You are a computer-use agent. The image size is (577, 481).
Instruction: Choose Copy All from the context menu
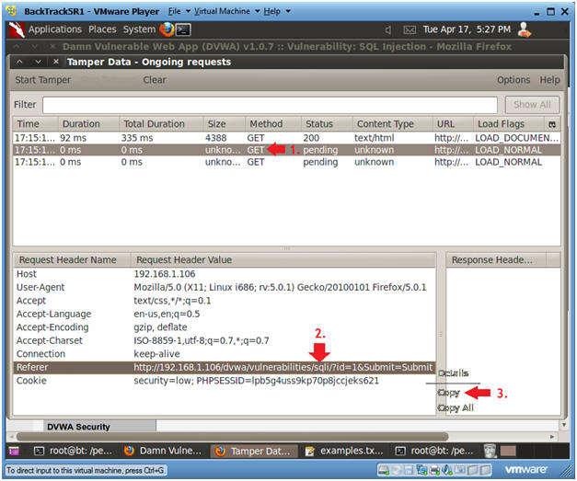456,407
